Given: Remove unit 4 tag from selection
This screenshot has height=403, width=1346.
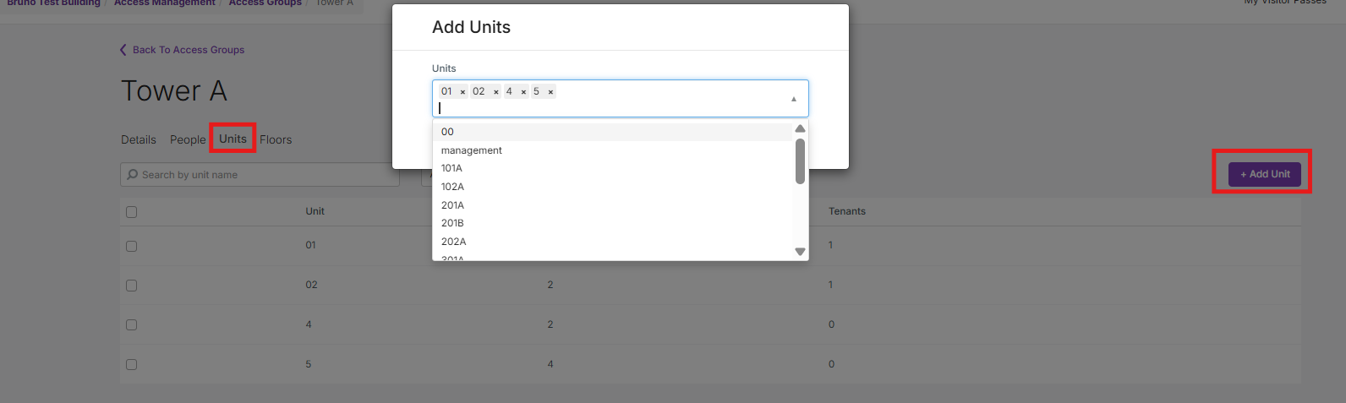Looking at the screenshot, I should [x=523, y=92].
